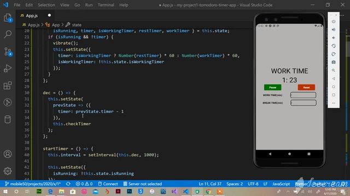Open the Go menu
This screenshot has width=350, height=196.
point(77,5)
